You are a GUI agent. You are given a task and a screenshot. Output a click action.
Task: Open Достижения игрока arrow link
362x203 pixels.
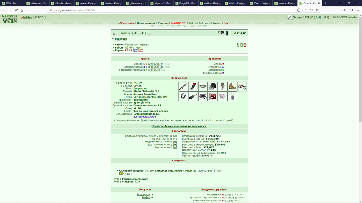point(175,144)
